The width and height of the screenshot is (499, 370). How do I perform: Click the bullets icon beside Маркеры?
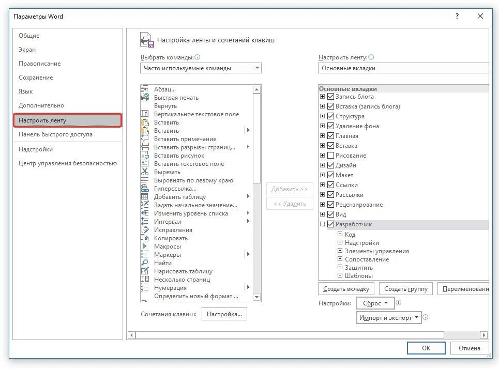(144, 255)
